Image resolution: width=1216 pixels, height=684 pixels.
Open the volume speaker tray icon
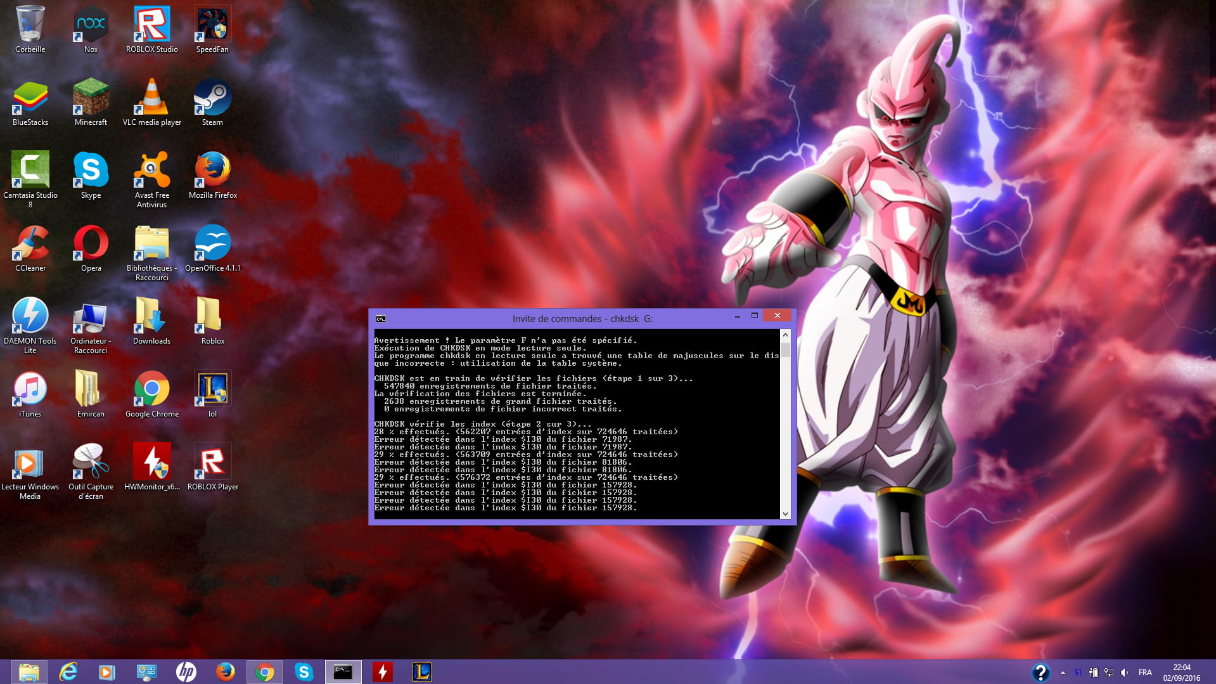(x=1124, y=673)
